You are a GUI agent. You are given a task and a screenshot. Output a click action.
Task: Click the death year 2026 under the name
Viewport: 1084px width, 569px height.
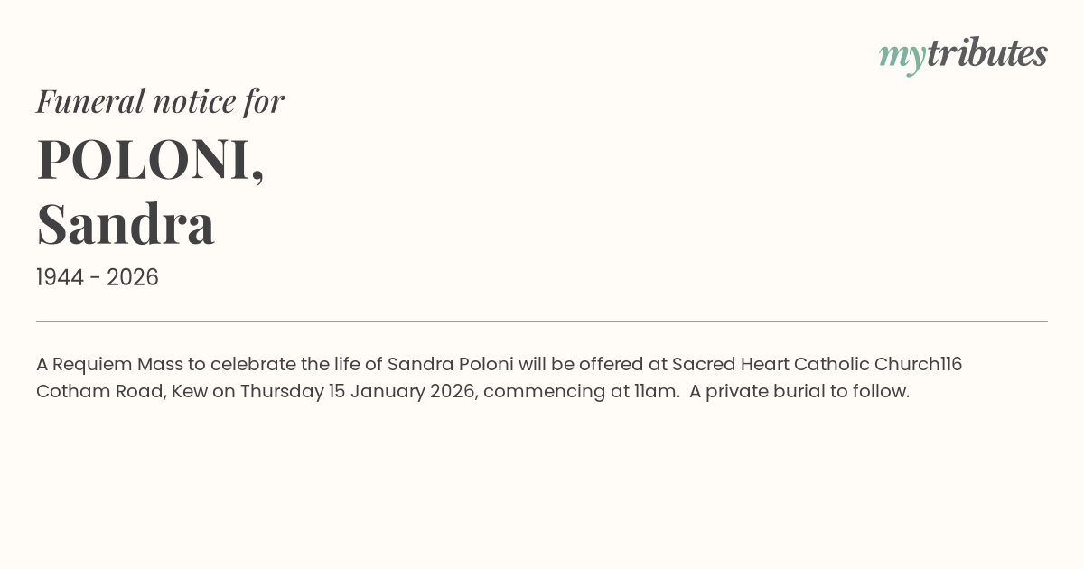pyautogui.click(x=133, y=278)
